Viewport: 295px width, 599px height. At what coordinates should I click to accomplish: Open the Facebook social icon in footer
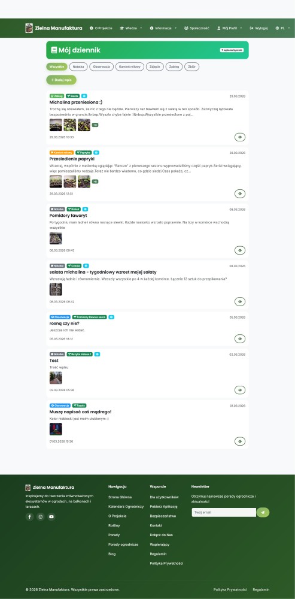(29, 517)
